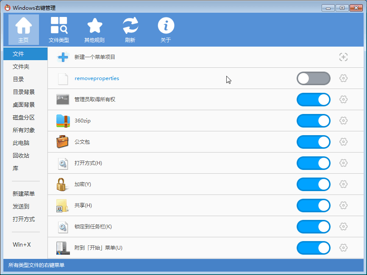Open the 主页 home tab
This screenshot has width=367, height=275.
click(24, 30)
